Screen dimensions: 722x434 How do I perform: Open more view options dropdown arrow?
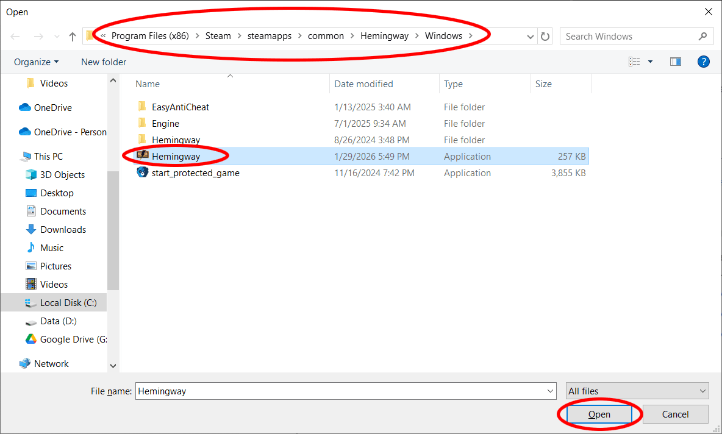coord(650,62)
